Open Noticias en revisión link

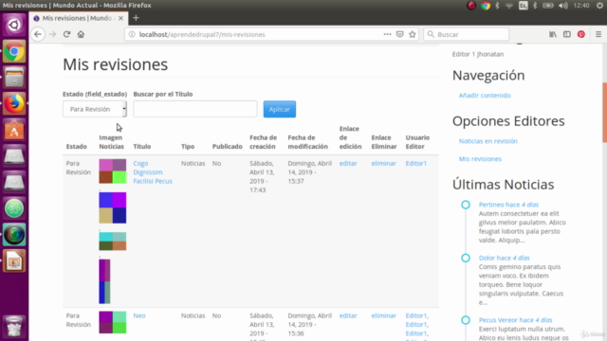(488, 141)
